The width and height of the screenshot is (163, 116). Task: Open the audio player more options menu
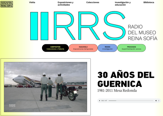click(159, 101)
